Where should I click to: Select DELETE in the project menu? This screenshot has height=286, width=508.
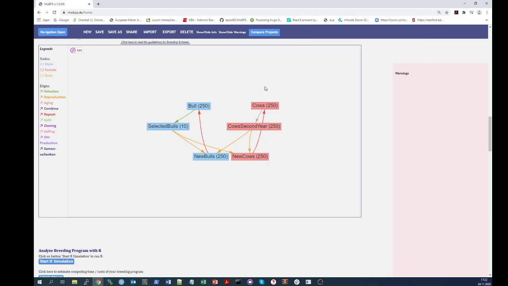pos(187,32)
